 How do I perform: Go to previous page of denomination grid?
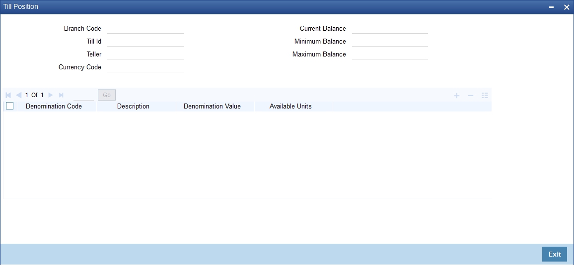[x=19, y=95]
